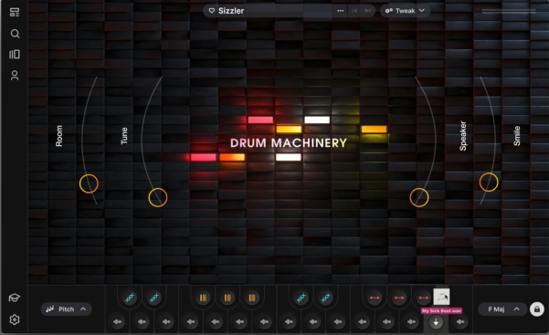Expand the Tweak dropdown
The height and width of the screenshot is (335, 549).
point(405,11)
